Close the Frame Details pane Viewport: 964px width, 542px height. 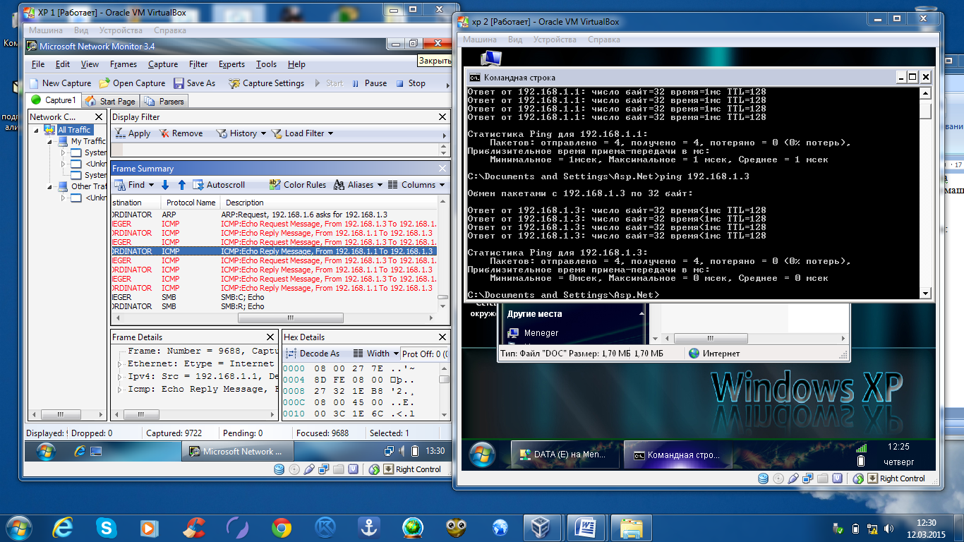[270, 337]
